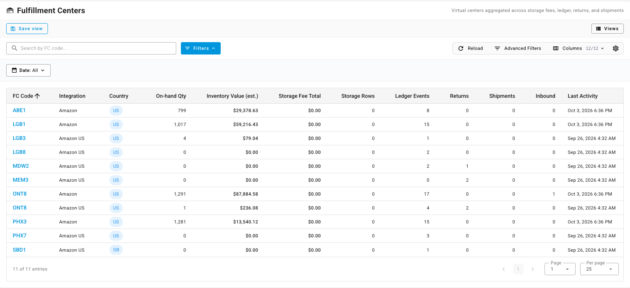
Task: Sort by Storage Fee Total header
Action: click(x=300, y=96)
